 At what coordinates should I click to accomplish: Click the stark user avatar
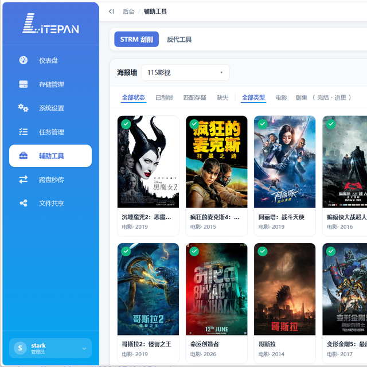pyautogui.click(x=20, y=348)
